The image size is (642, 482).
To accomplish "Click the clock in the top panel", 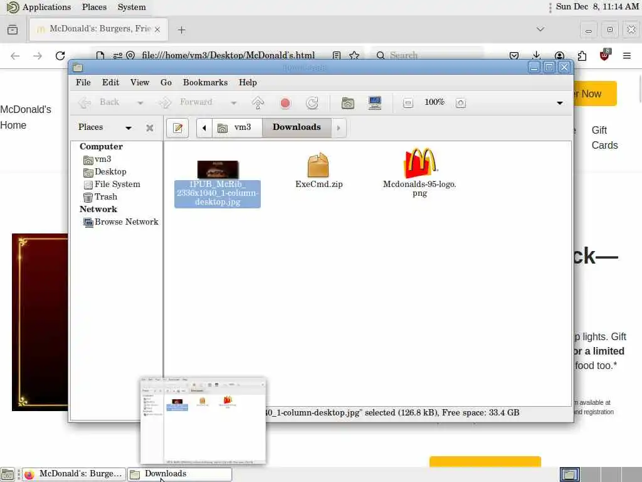I will coord(597,6).
